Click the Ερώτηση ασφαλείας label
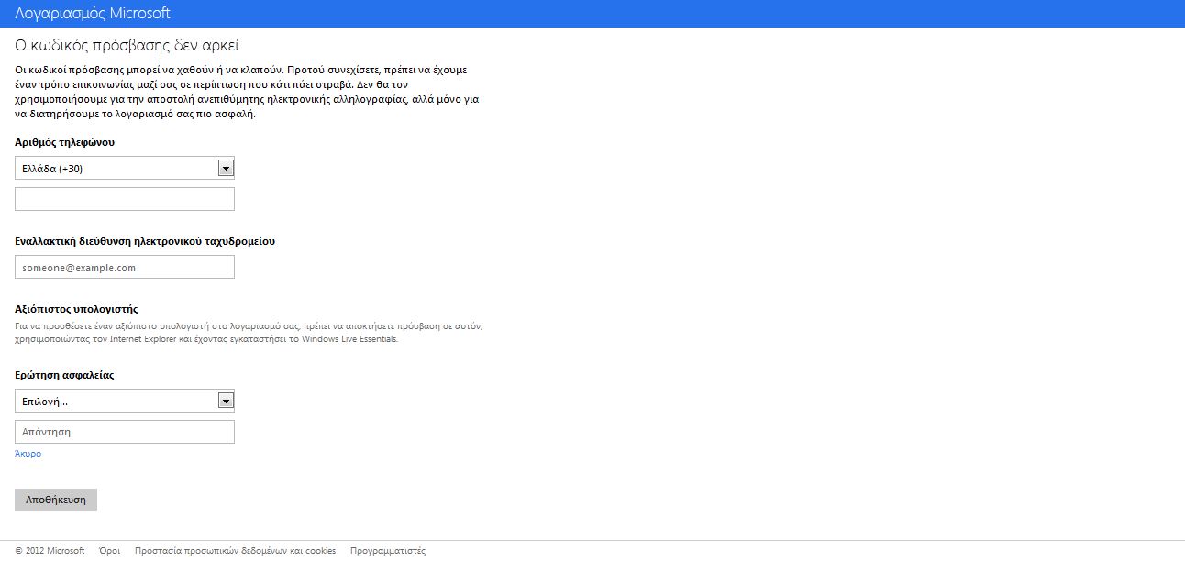Screen dimensions: 1185x562 64,375
